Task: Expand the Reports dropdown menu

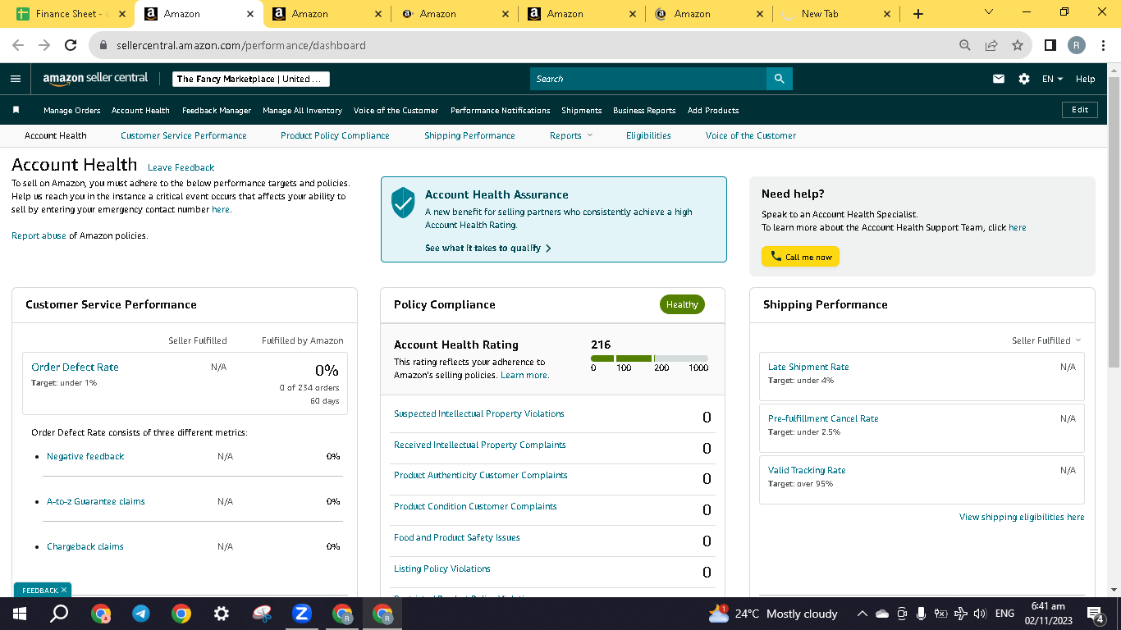Action: [571, 135]
